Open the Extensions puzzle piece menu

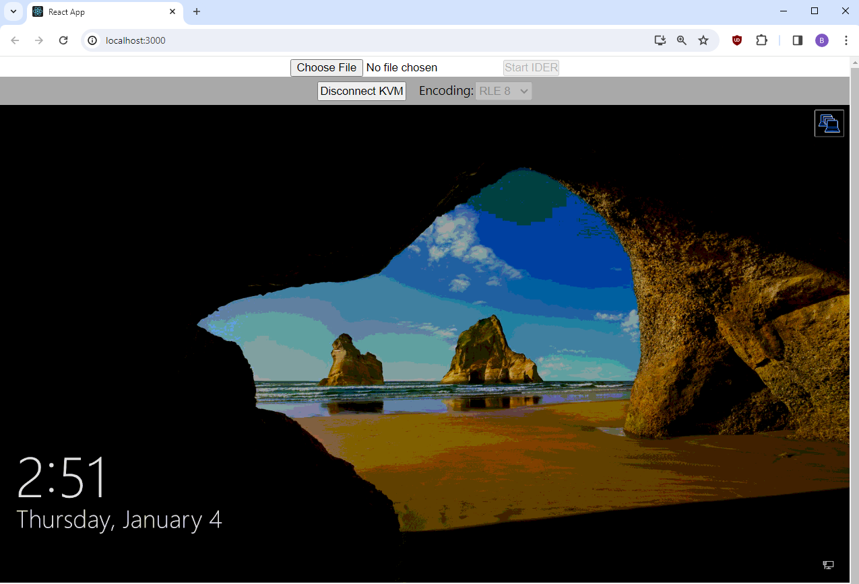tap(761, 40)
